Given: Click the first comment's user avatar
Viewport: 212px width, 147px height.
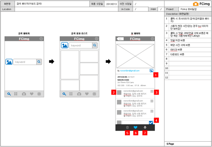Looking at the screenshot, I should 119,92.
